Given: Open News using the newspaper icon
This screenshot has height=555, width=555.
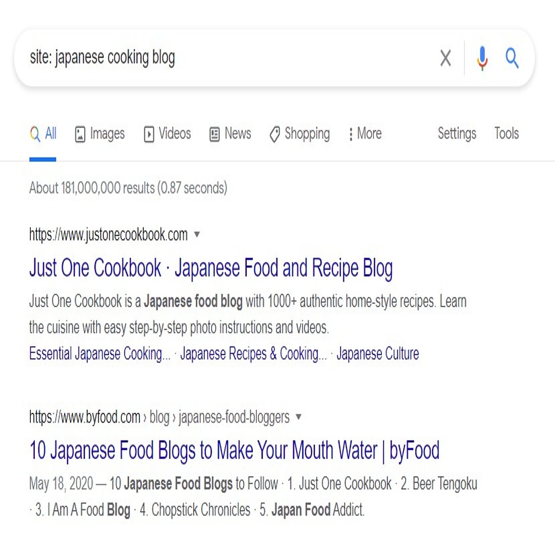Looking at the screenshot, I should pyautogui.click(x=214, y=134).
